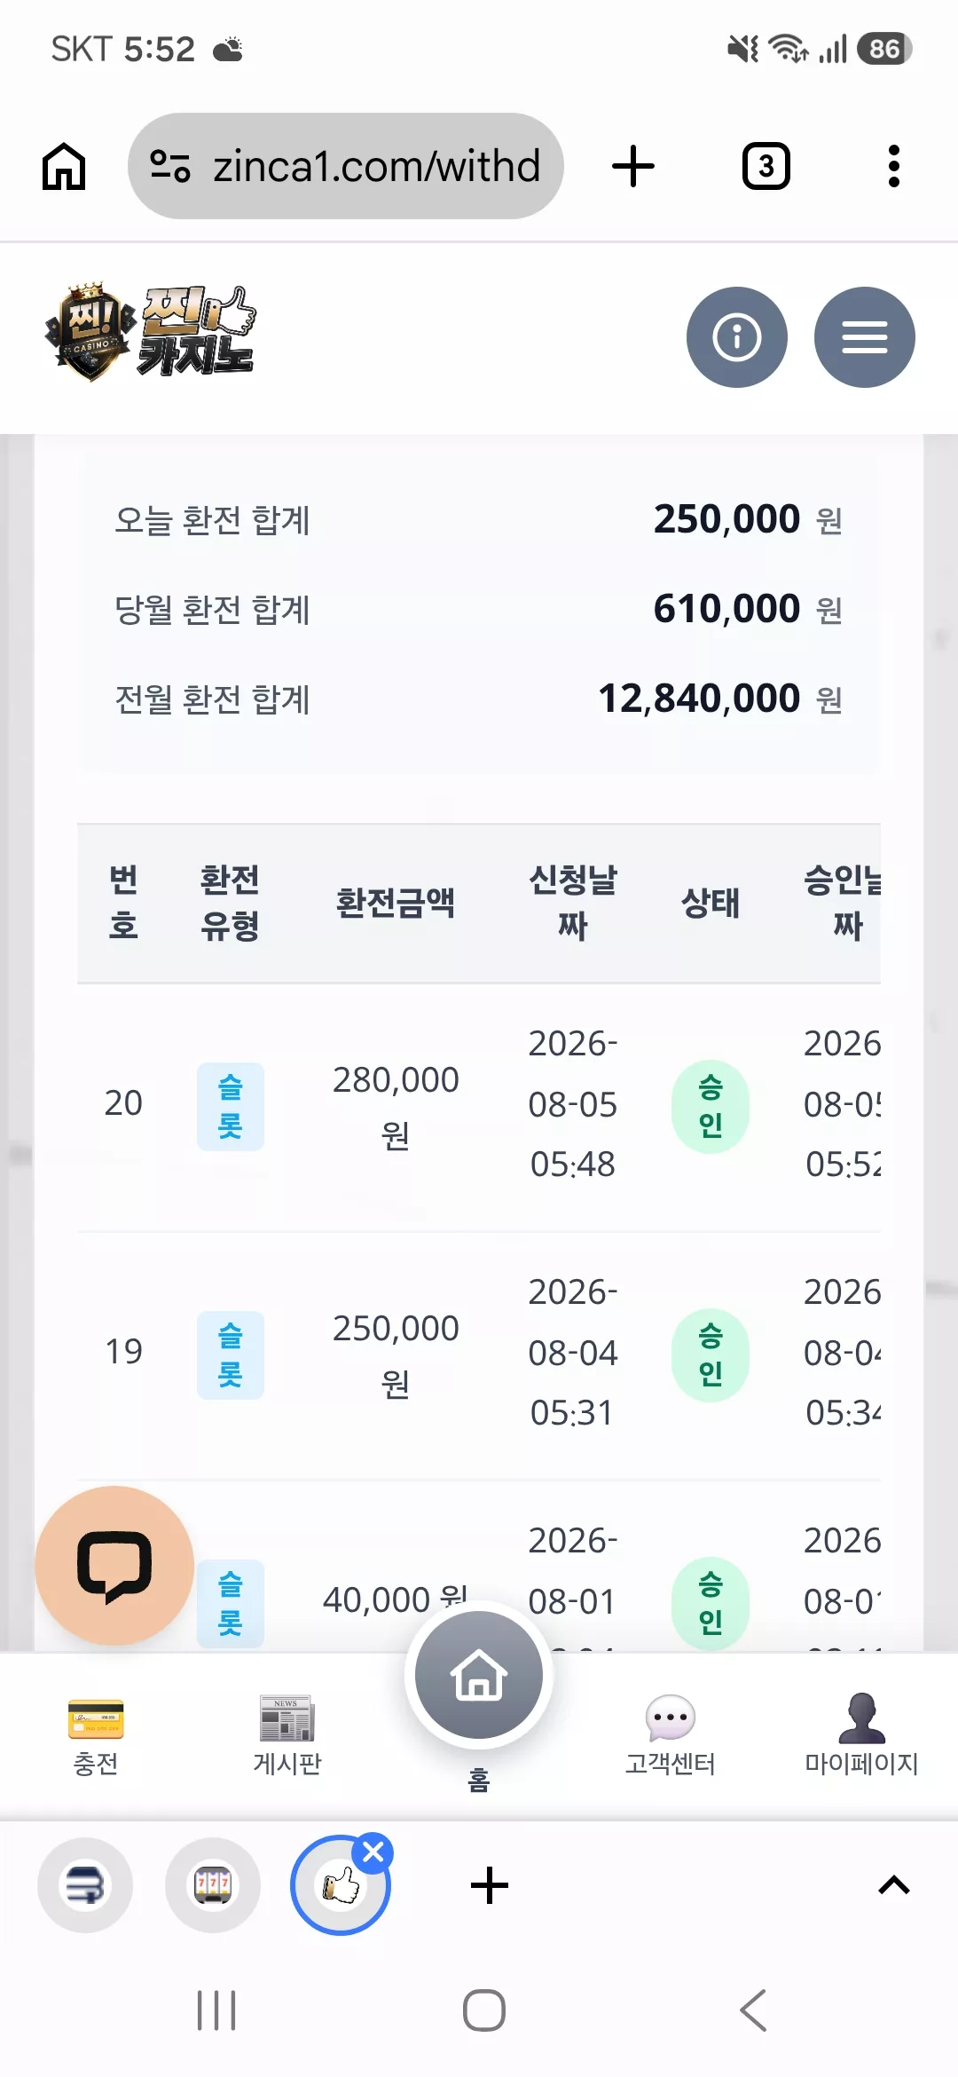Tap the 승인 status badge in row 20

pos(711,1107)
